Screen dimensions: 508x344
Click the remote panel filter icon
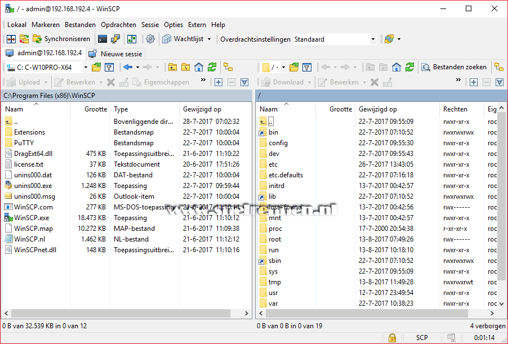[307, 68]
